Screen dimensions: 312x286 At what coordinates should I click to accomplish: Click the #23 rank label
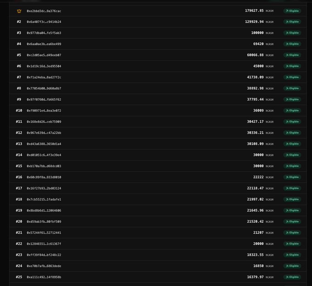[x=19, y=255]
